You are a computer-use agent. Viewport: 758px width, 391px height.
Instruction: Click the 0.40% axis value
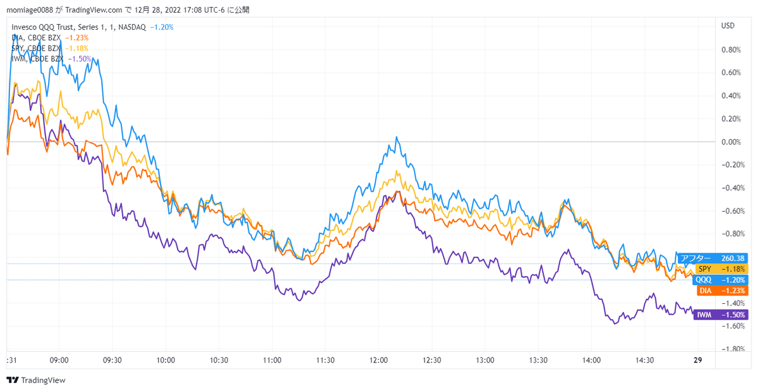730,96
